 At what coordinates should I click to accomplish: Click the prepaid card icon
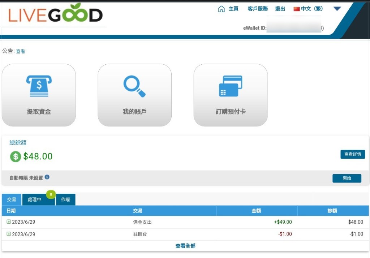[231, 86]
